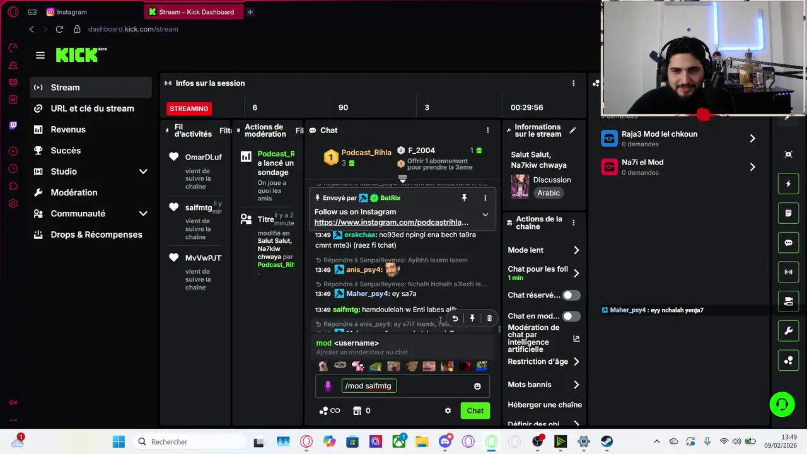The image size is (807, 454).
Task: Open pinned message three-dot menu
Action: (x=485, y=198)
